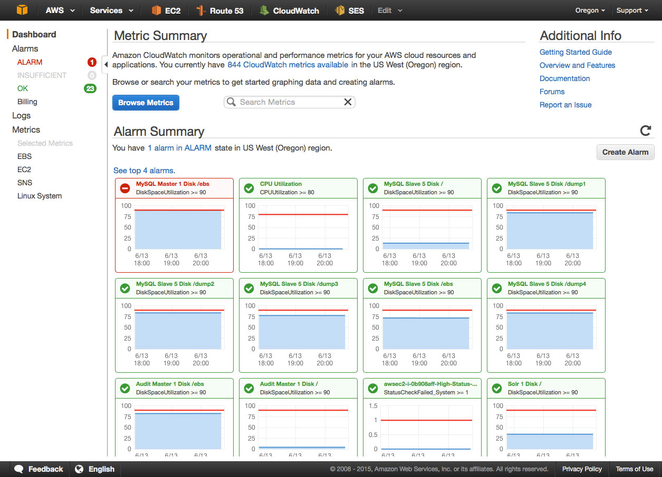Open the MySQL Slave 5 Disk /dump1 chart

[x=546, y=225]
